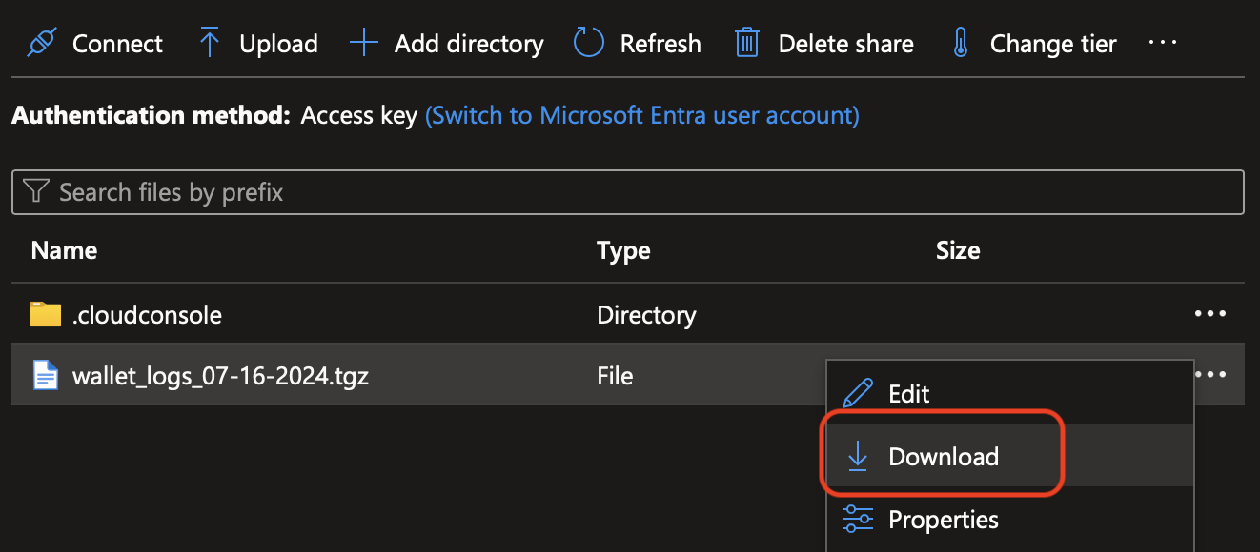Focus the Search files by prefix field
This screenshot has width=1260, height=552.
[627, 192]
